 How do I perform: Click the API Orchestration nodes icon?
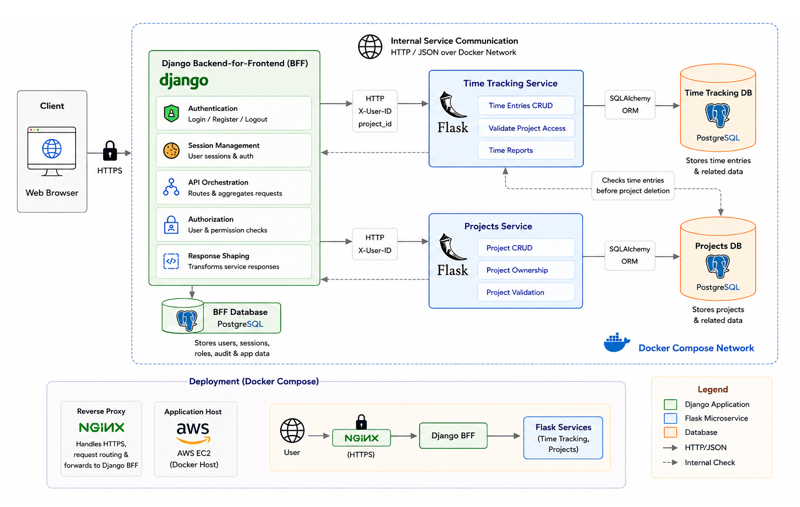(x=171, y=187)
